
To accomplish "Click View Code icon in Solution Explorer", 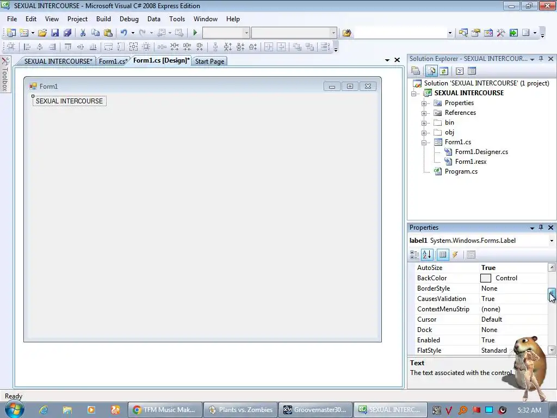I will click(459, 71).
